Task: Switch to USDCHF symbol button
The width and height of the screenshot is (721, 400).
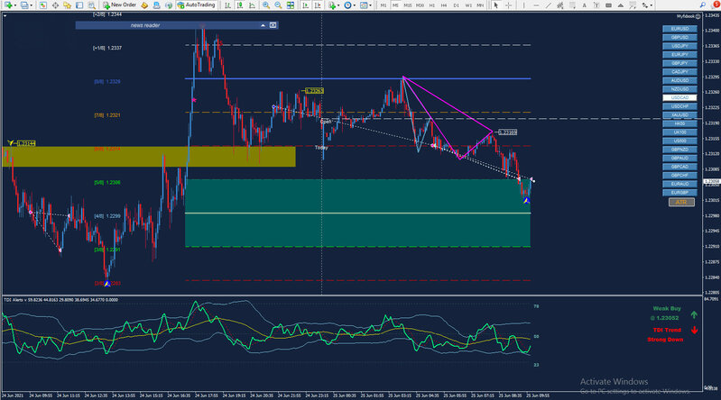Action: (x=679, y=106)
